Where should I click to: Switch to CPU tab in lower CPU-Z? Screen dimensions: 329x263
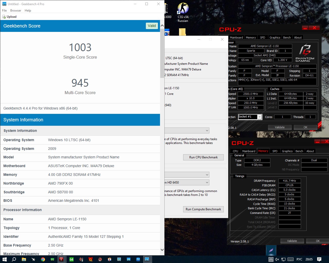click(x=235, y=151)
